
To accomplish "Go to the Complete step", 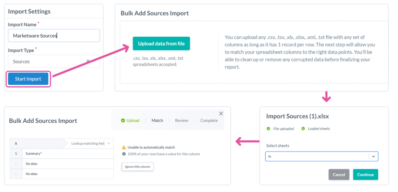I will point(209,121).
